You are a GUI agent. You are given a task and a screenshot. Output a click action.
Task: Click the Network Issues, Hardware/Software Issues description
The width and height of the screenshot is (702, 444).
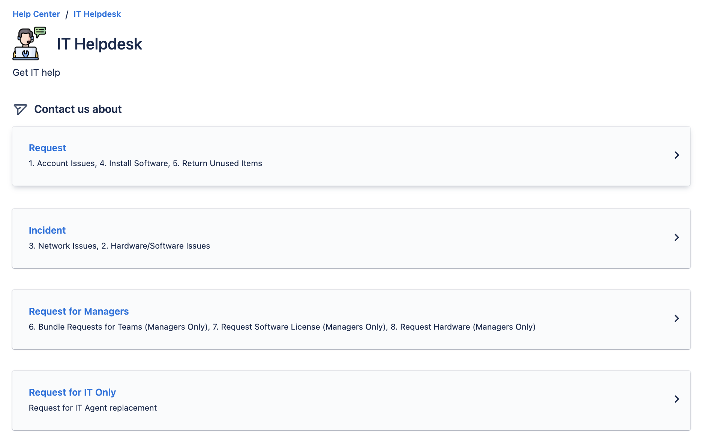click(x=119, y=246)
